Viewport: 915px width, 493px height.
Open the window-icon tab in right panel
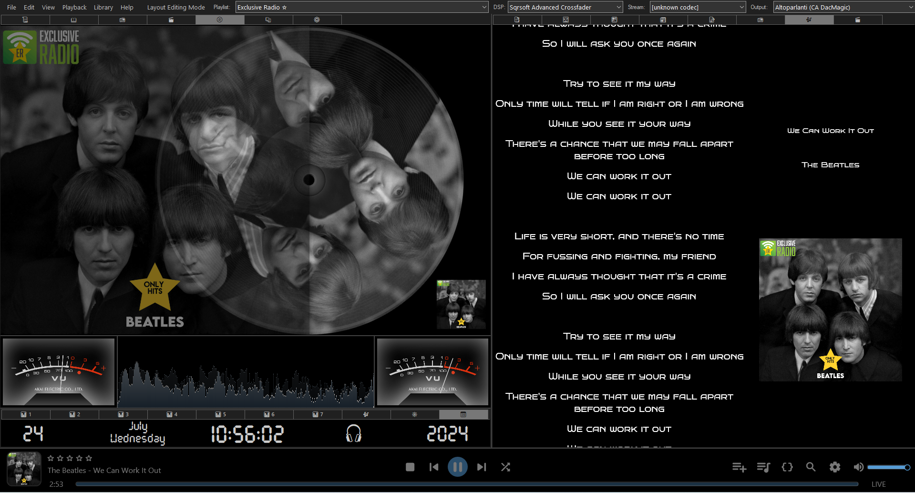[663, 20]
